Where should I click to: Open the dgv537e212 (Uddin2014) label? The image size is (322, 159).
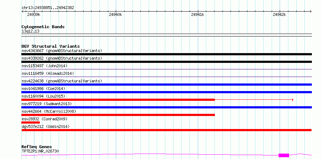(46, 126)
